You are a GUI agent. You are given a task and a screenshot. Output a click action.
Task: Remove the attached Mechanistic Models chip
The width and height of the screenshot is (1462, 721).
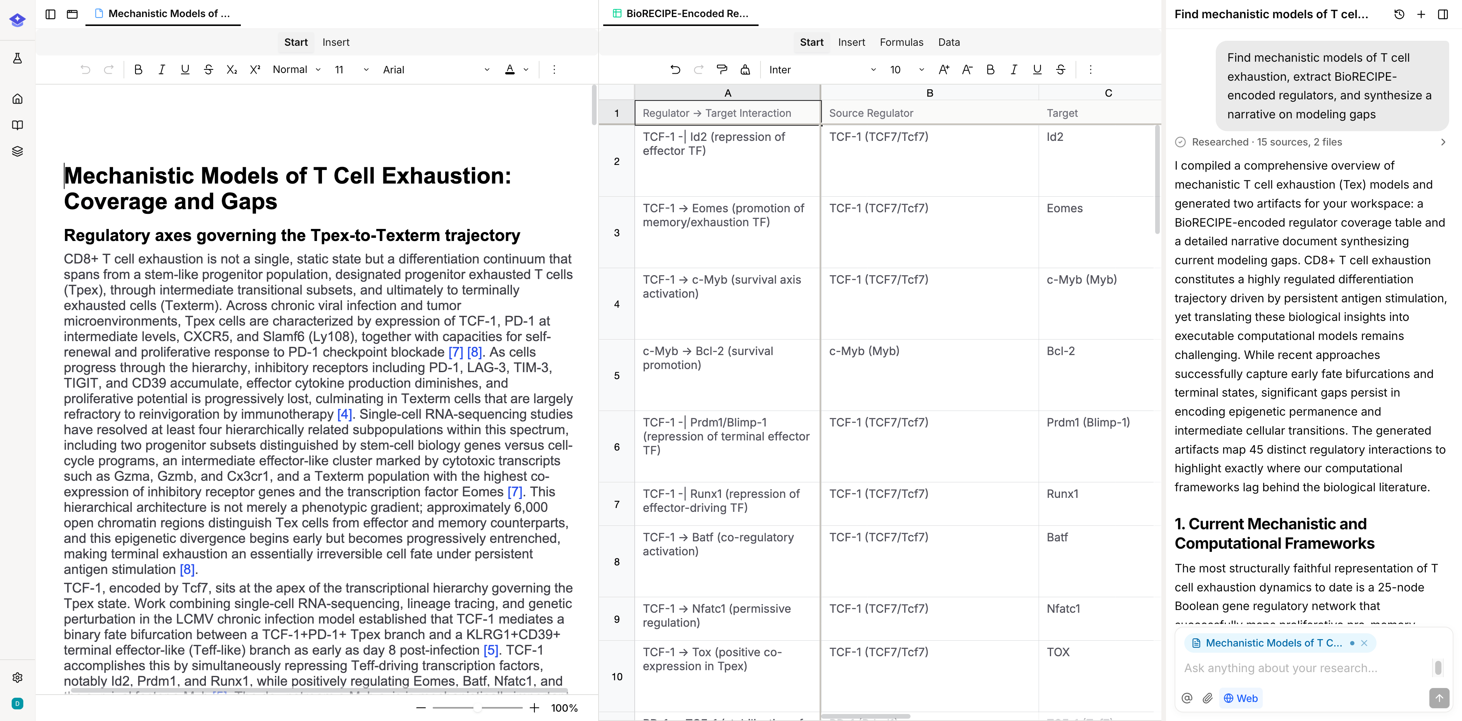[1365, 643]
